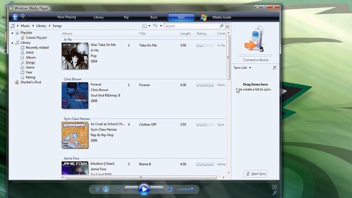
Task: Expand the view options dropdown arrow
Action: click(x=161, y=26)
